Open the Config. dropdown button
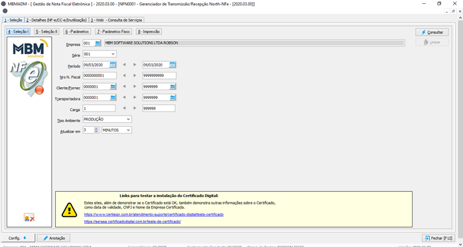The image size is (463, 247). [19, 238]
